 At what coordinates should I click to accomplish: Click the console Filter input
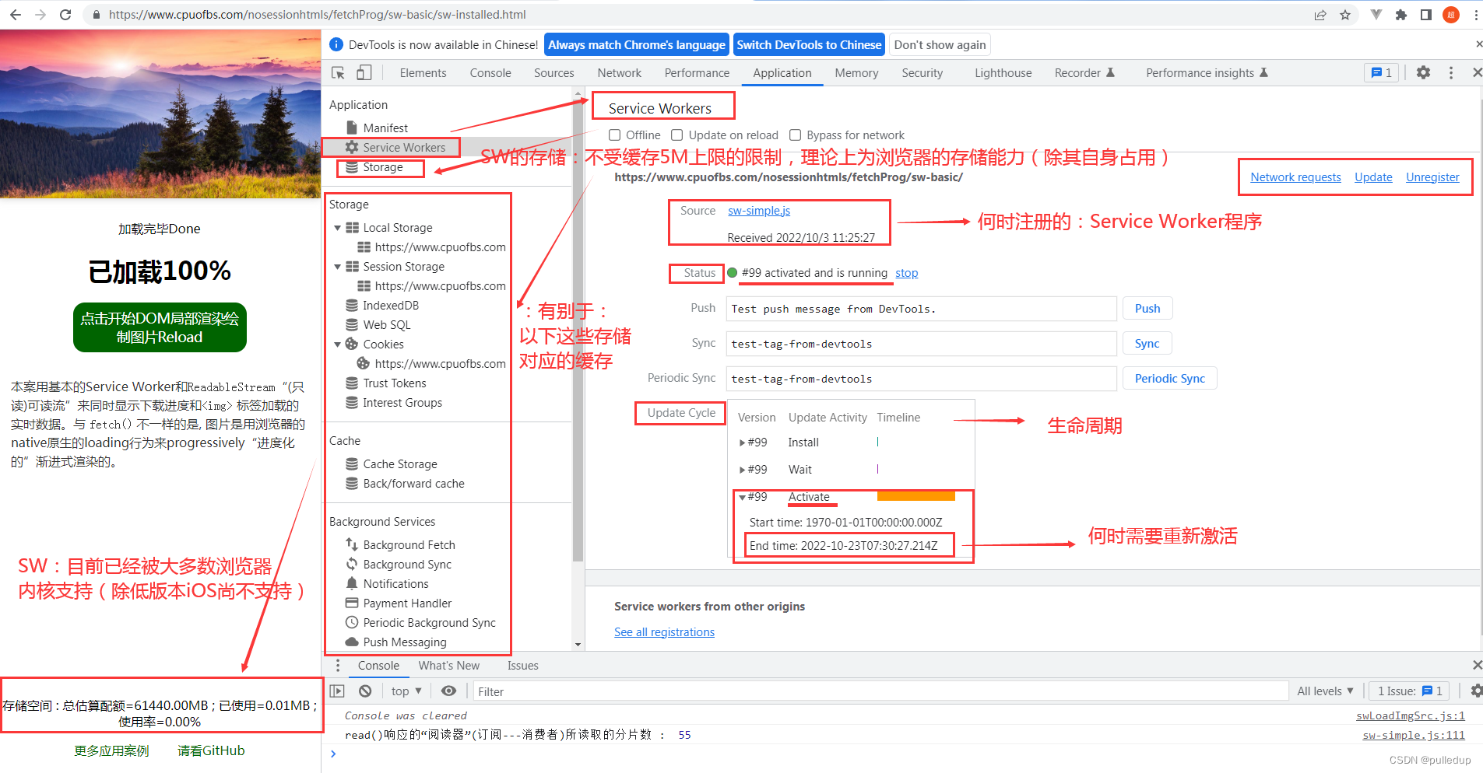pyautogui.click(x=880, y=691)
